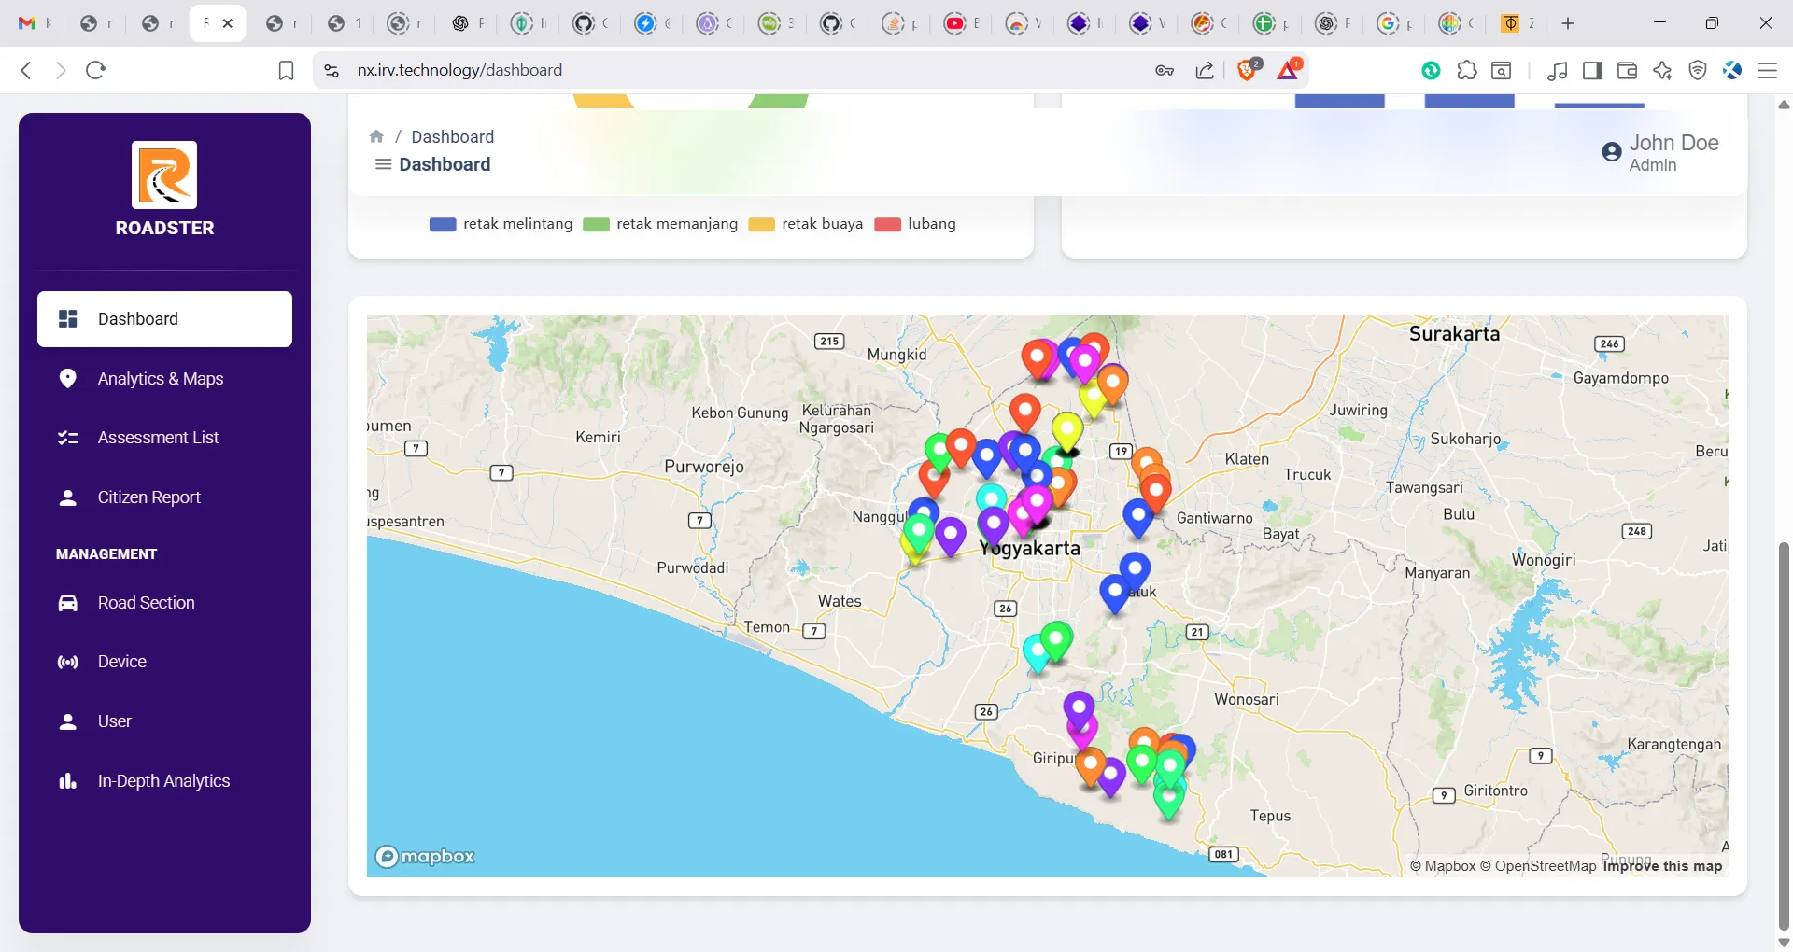The width and height of the screenshot is (1793, 952).
Task: Reload the page with refresh icon
Action: tap(95, 70)
